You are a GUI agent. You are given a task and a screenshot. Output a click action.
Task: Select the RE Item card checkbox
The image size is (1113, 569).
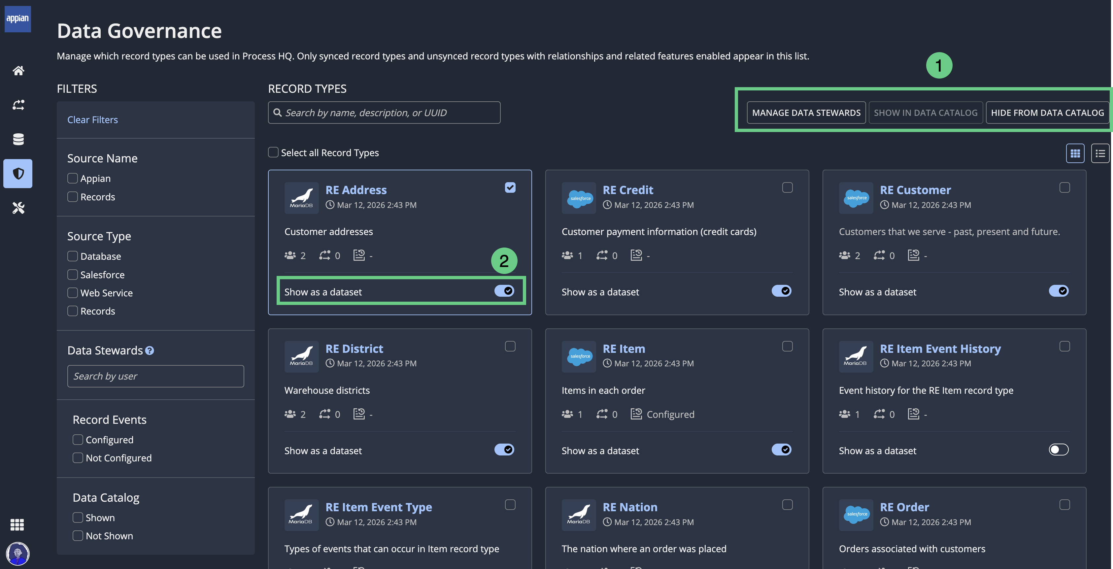point(787,346)
